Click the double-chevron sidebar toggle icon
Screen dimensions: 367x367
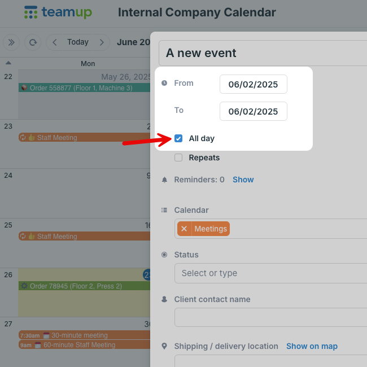(x=11, y=42)
